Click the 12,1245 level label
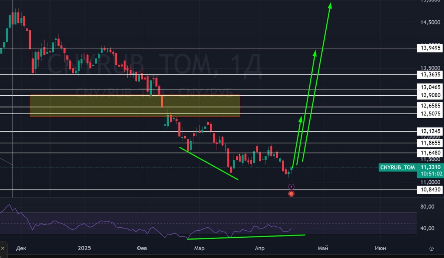444x258 pixels. coord(431,131)
